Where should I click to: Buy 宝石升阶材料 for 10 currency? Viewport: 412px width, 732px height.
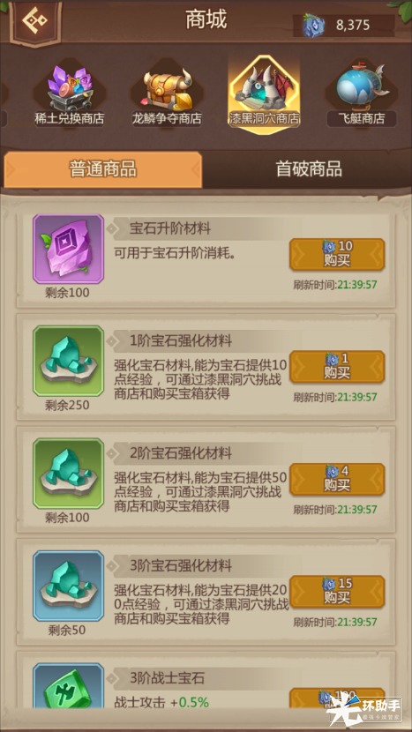coord(337,254)
